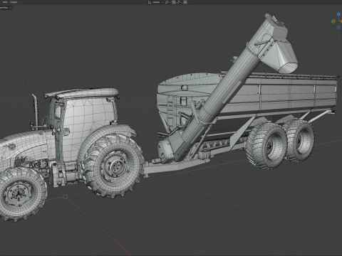This screenshot has height=256, width=342.
Task: Open the Object menu in viewport header
Action: coord(14,2)
